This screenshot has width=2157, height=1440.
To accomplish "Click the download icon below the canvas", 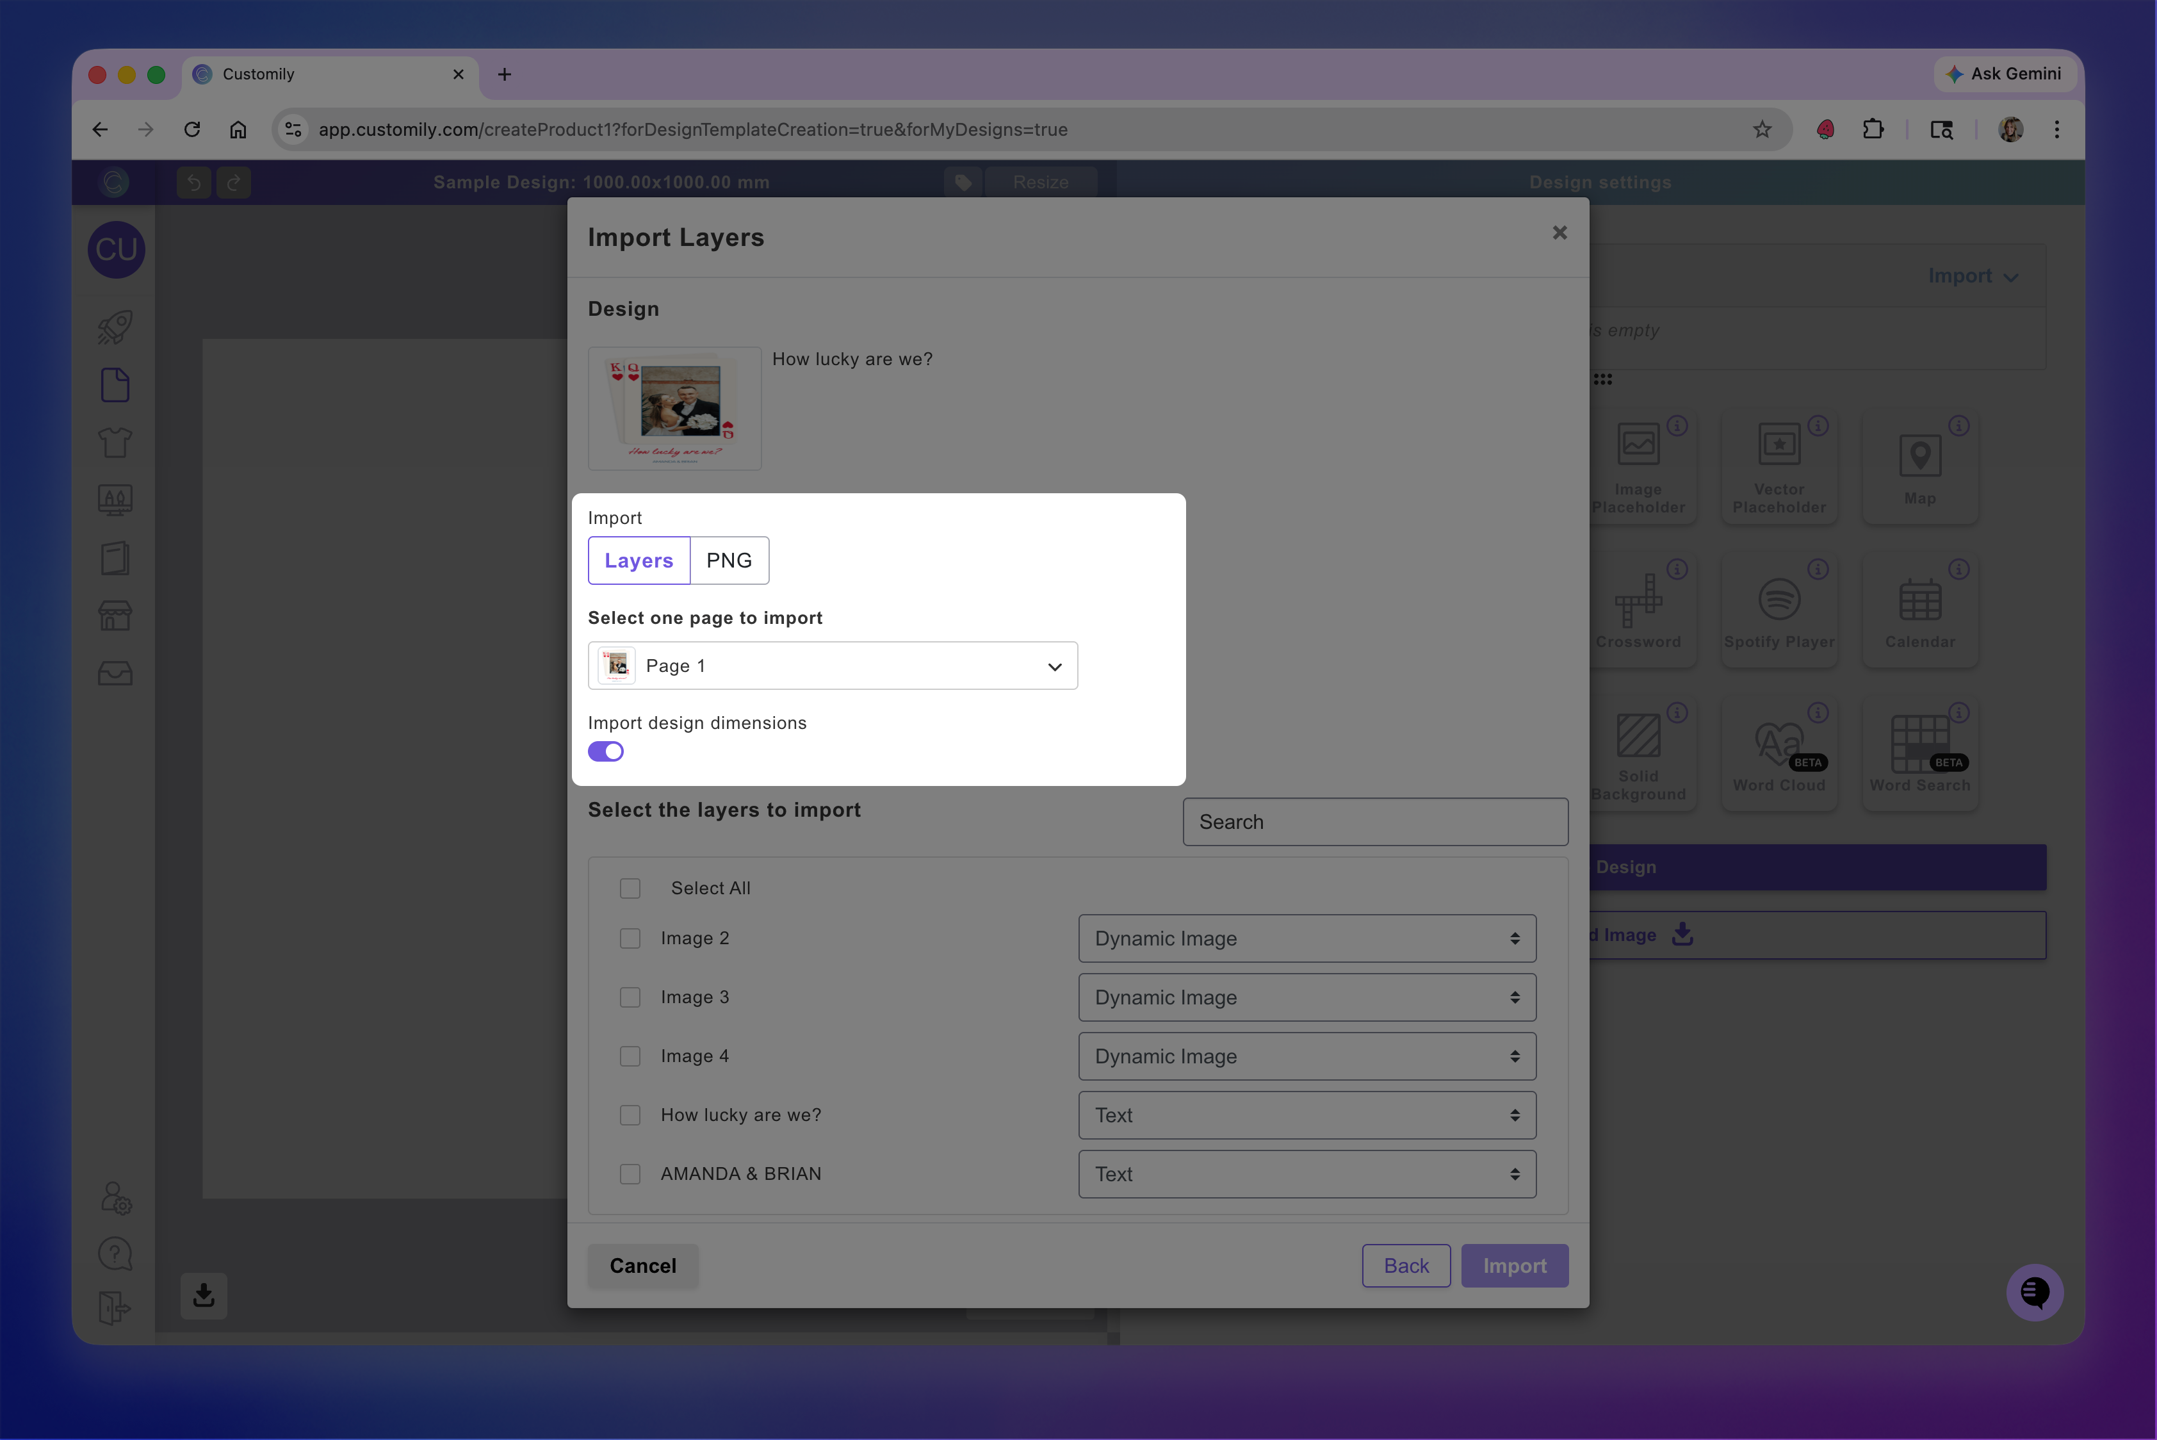I will (x=204, y=1295).
